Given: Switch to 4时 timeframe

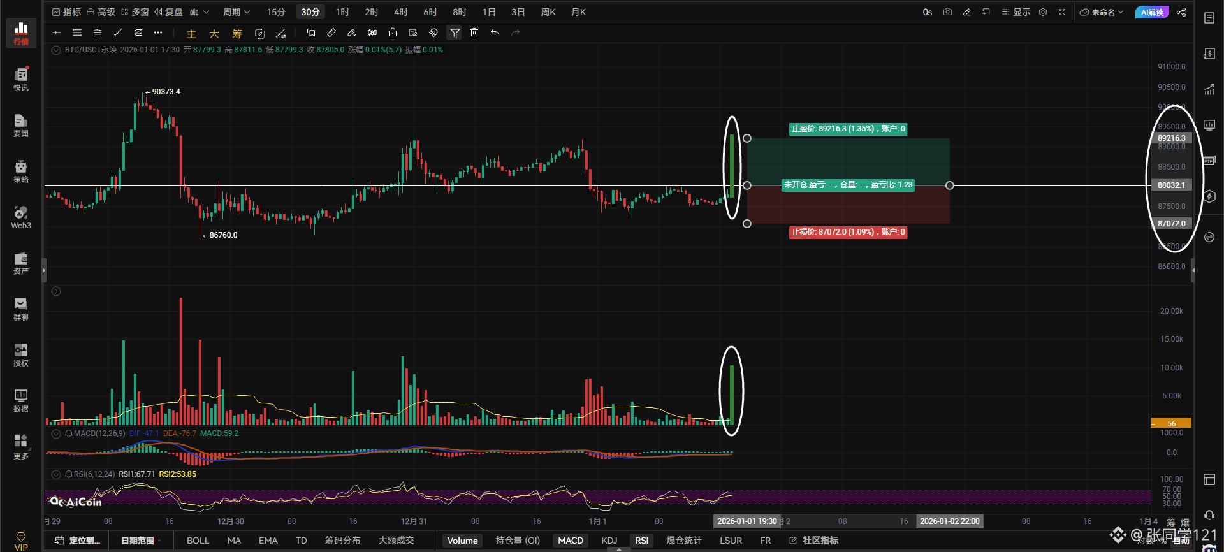Looking at the screenshot, I should [x=401, y=12].
